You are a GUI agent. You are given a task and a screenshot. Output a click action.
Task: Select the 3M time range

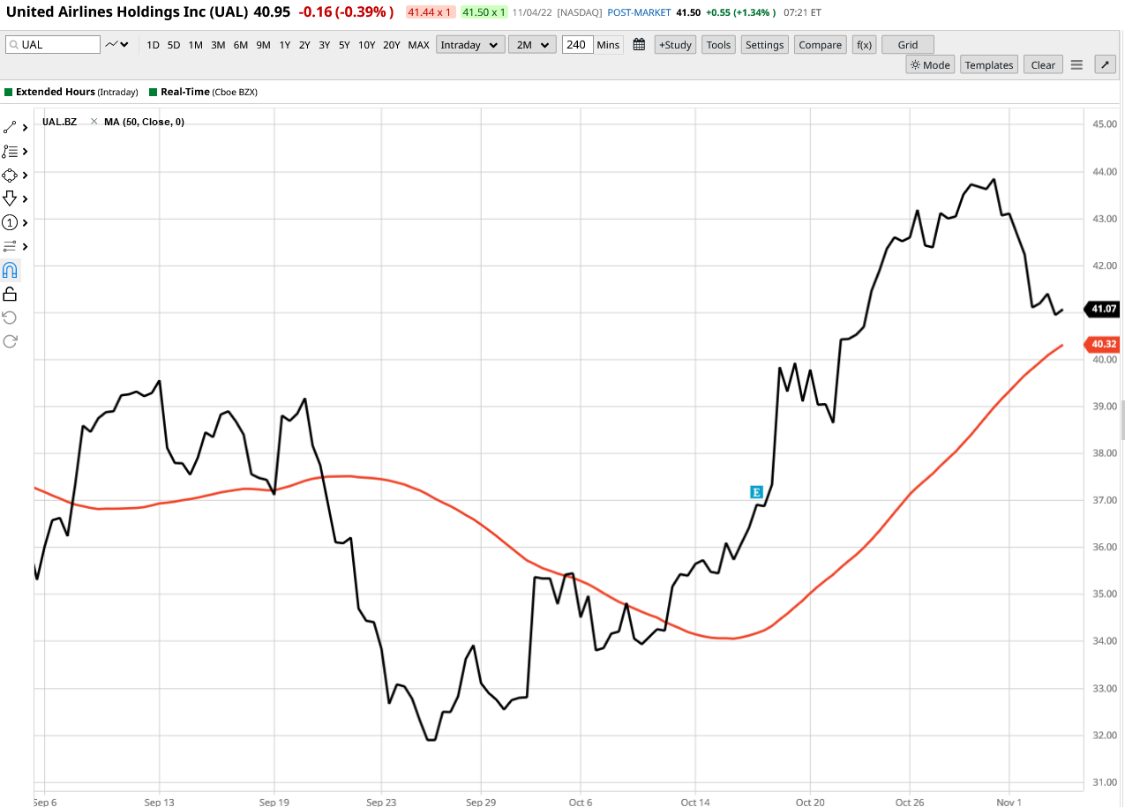tap(218, 44)
